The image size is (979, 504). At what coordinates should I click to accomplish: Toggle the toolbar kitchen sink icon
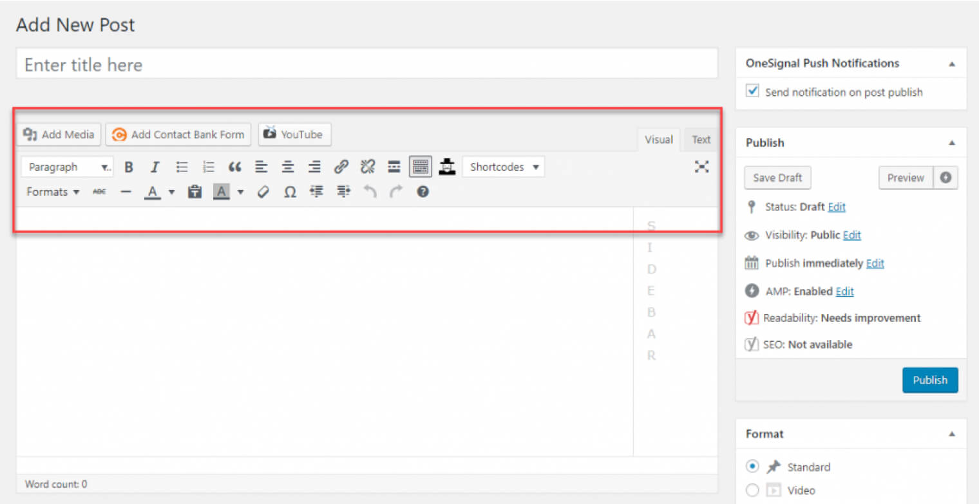pyautogui.click(x=421, y=167)
